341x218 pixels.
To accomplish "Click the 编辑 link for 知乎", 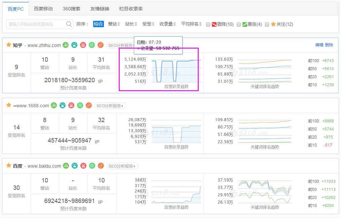I will 319,45.
